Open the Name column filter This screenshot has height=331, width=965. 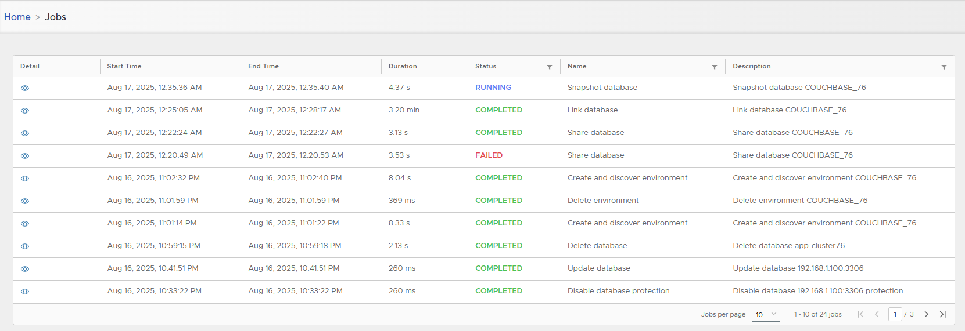(x=714, y=67)
